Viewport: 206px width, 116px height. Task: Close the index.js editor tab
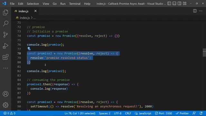point(35,11)
